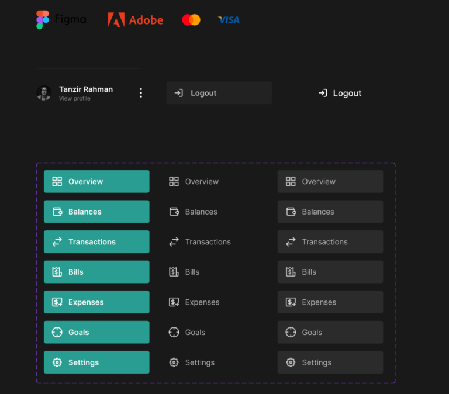
Task: Click the wallet icon on teal Balances
Action: tap(57, 212)
